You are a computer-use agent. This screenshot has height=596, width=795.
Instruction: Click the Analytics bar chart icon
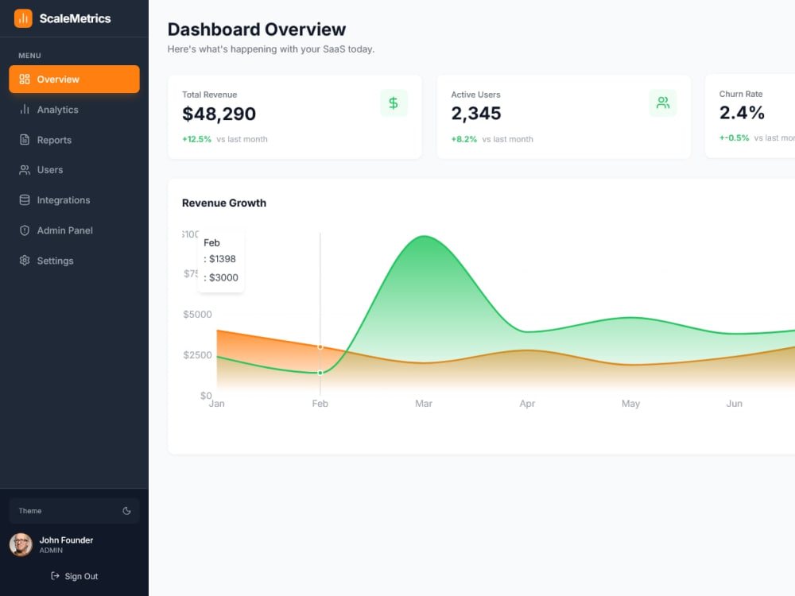point(25,110)
